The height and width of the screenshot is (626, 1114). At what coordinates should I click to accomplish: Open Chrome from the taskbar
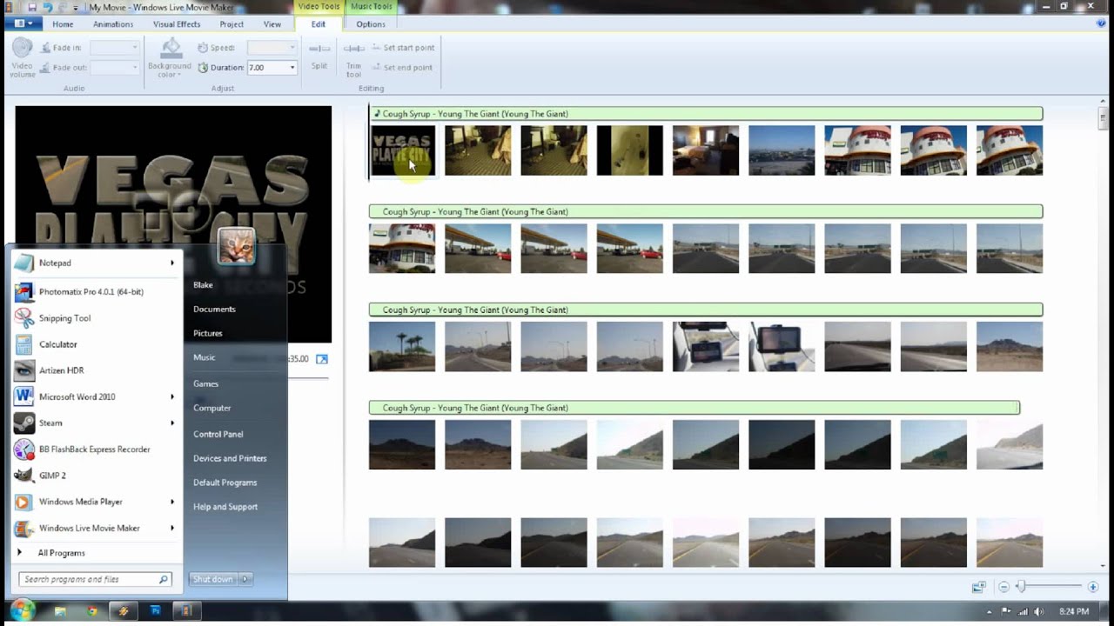click(x=91, y=611)
